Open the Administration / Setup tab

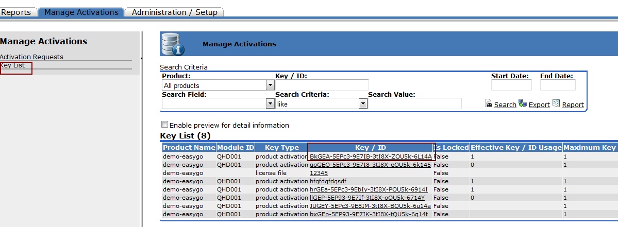point(173,12)
